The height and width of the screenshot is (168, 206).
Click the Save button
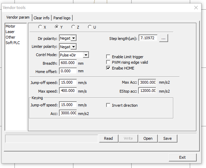click(x=167, y=138)
